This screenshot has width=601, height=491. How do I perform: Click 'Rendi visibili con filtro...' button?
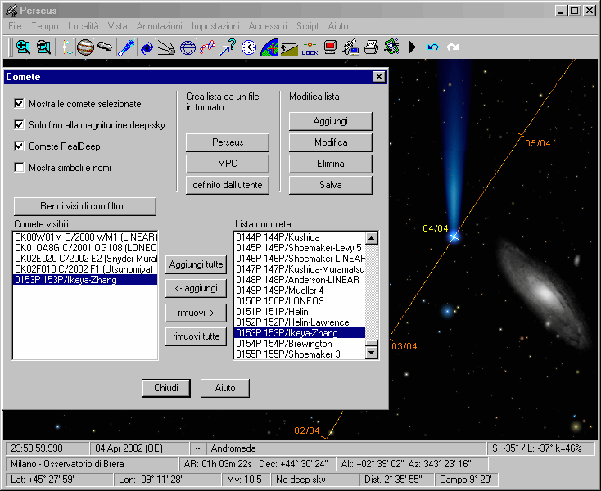coord(85,206)
